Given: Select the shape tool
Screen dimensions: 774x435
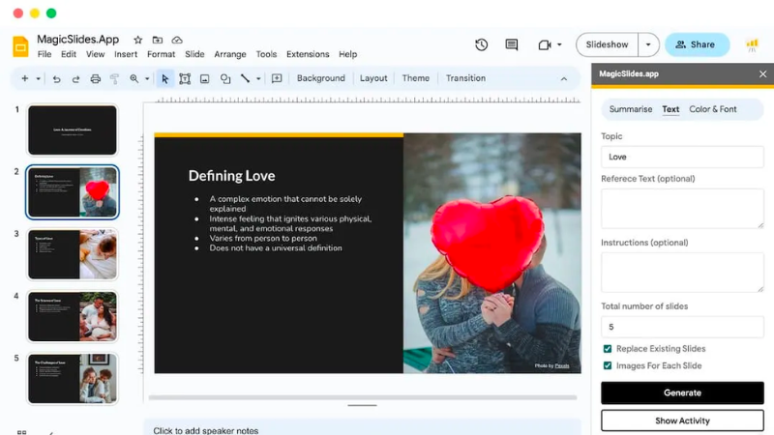Looking at the screenshot, I should point(224,78).
